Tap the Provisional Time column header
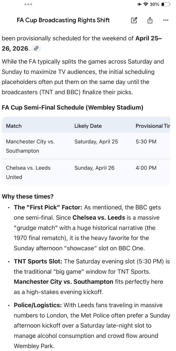 coord(153,126)
